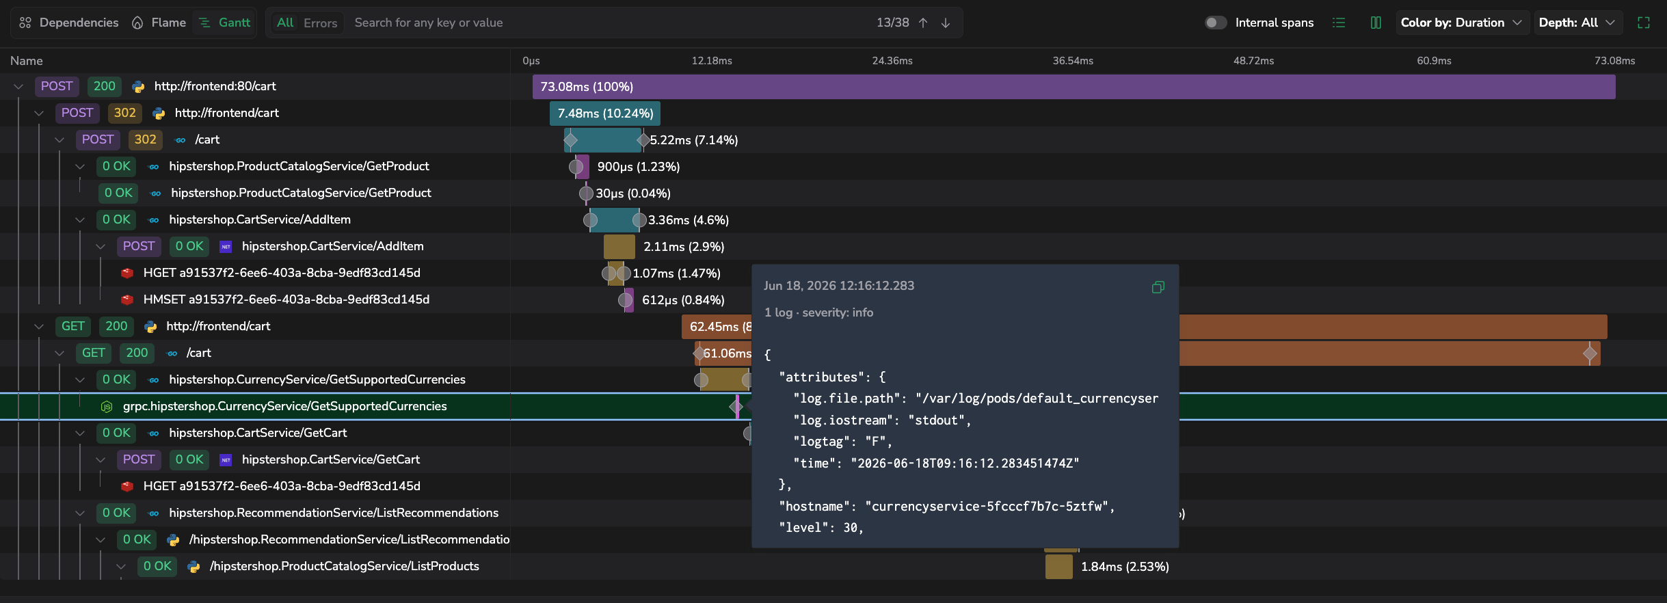Click the Go icon beside RecommendationService/ListRecommendations
The image size is (1667, 603).
tap(154, 513)
